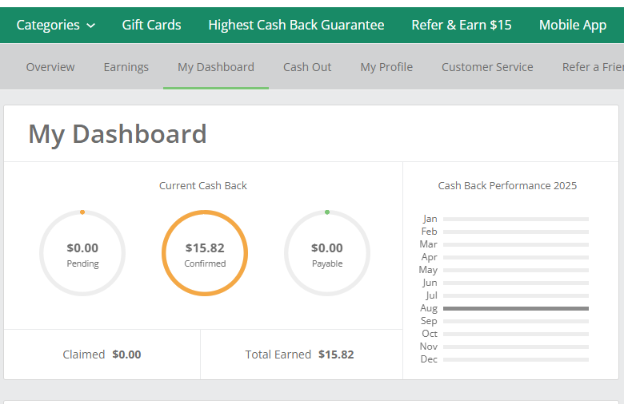Click the December performance bar
This screenshot has width=624, height=404.
pos(515,359)
